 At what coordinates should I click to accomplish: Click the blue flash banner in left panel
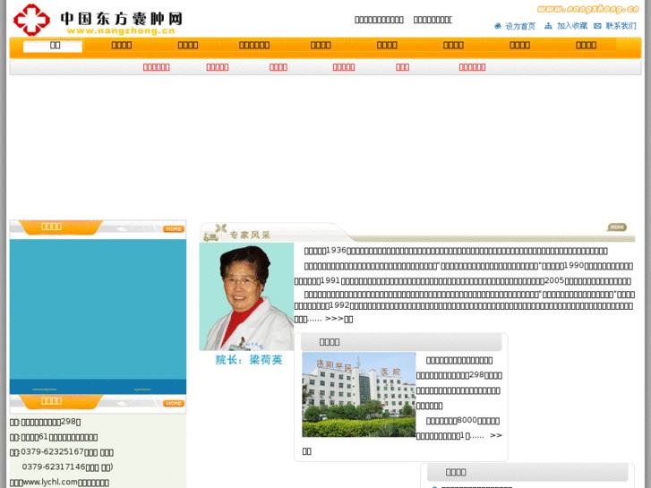(98, 316)
